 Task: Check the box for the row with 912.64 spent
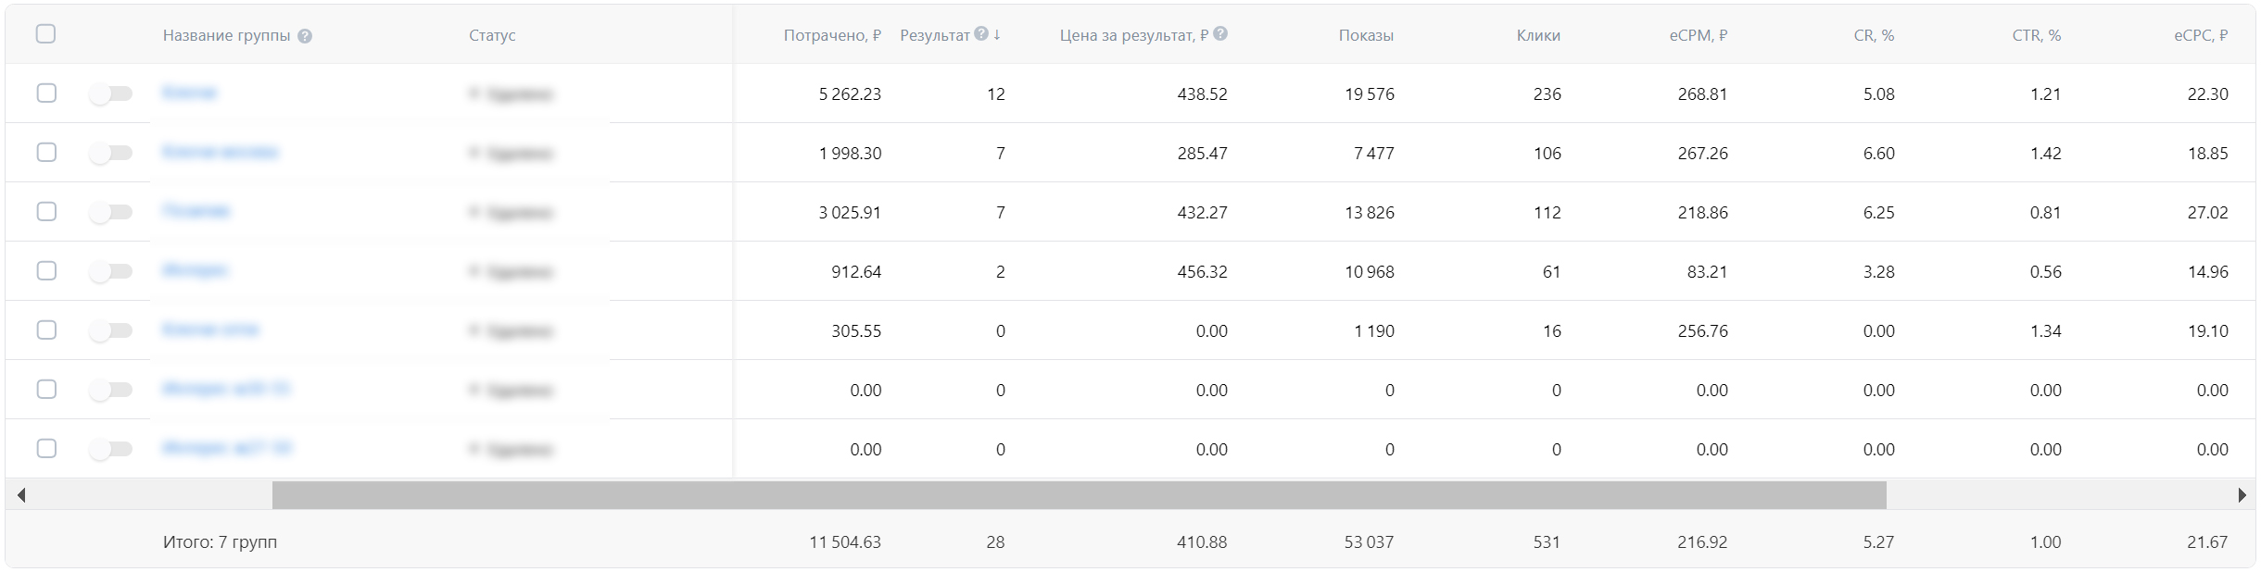pyautogui.click(x=46, y=271)
